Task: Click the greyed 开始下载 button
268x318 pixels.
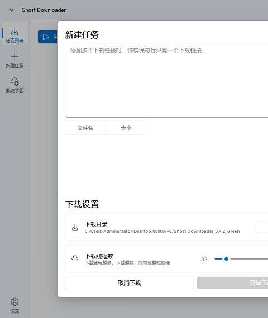Action: tap(233, 283)
